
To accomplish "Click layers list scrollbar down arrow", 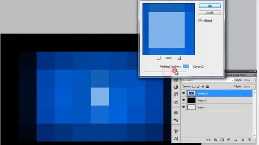I will pos(255,135).
